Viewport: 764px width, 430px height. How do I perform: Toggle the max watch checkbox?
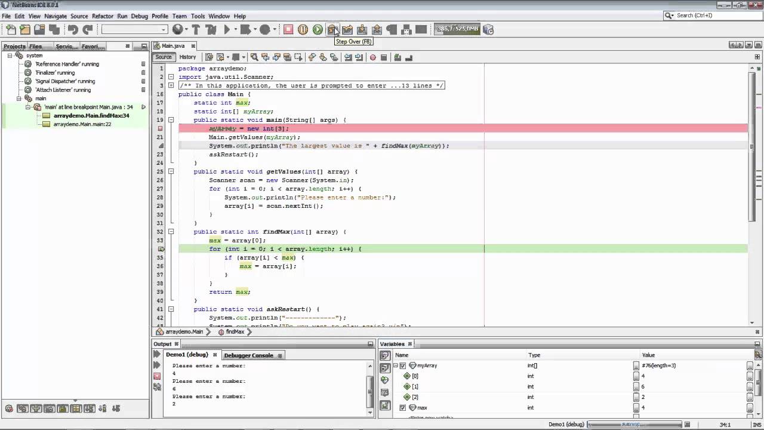point(402,408)
